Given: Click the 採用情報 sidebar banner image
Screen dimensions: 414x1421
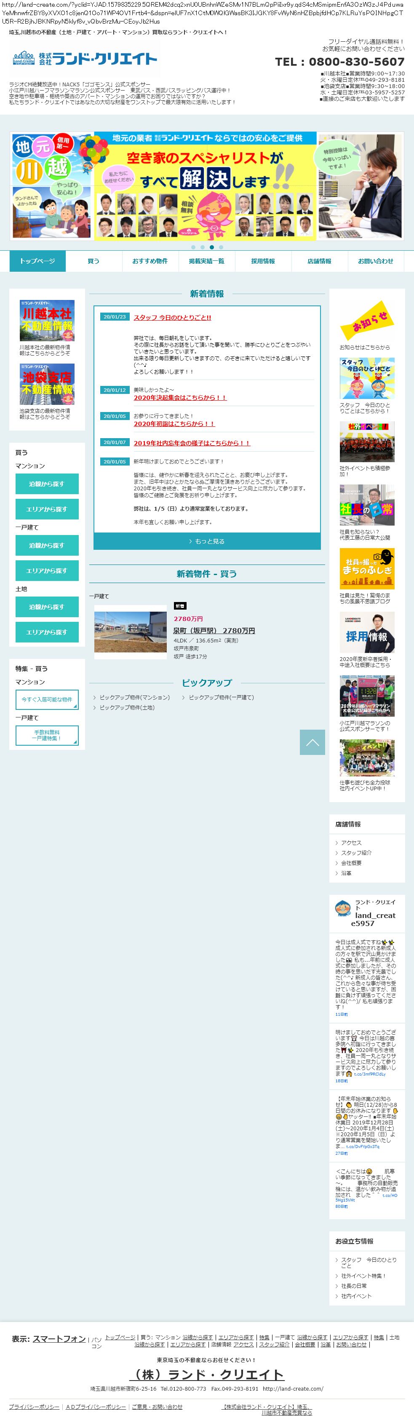Looking at the screenshot, I should click(x=366, y=633).
